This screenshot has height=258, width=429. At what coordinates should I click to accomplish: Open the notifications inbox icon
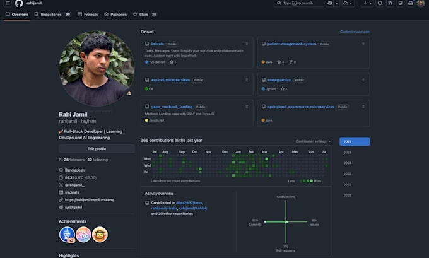point(411,3)
